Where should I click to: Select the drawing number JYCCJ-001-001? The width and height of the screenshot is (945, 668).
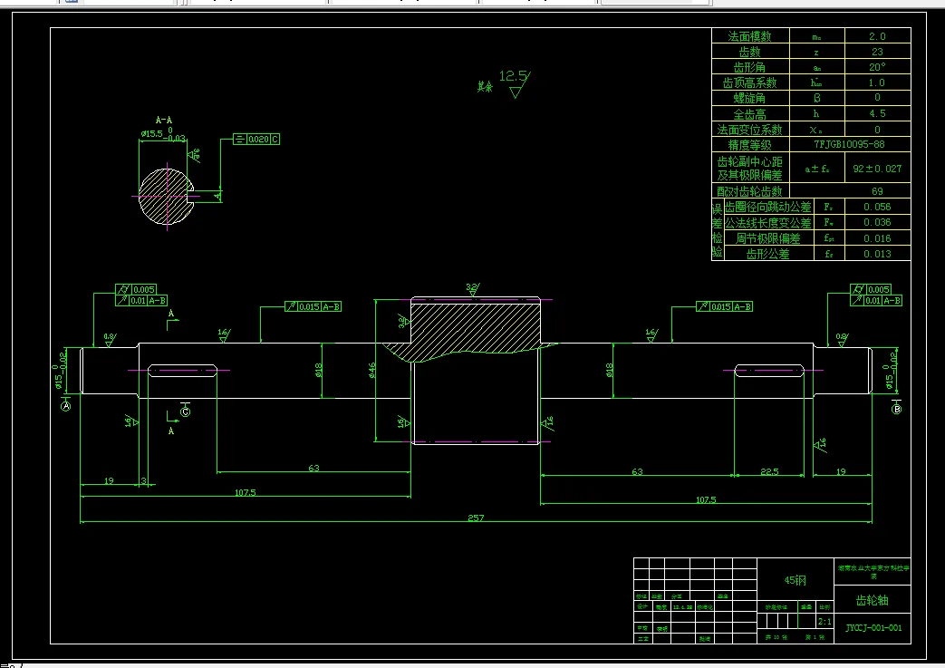[x=873, y=627]
